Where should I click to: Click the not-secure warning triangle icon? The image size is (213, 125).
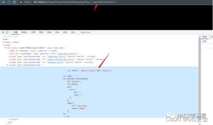[x=21, y=2]
